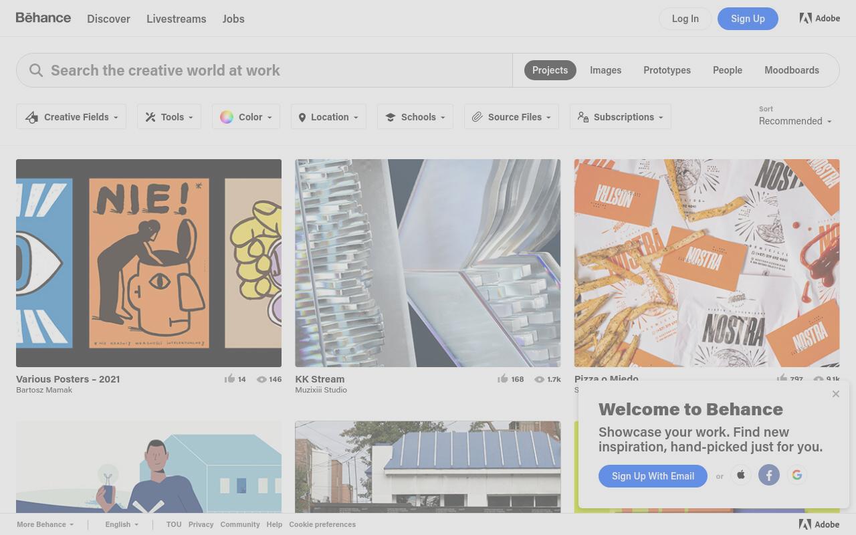Open the English language selector
Screen dimensions: 856x535
[x=122, y=524]
